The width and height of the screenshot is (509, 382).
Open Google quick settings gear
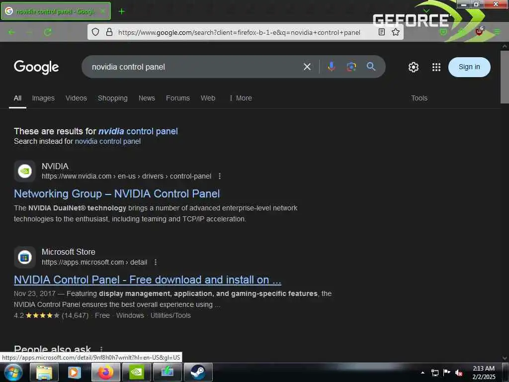(x=413, y=67)
